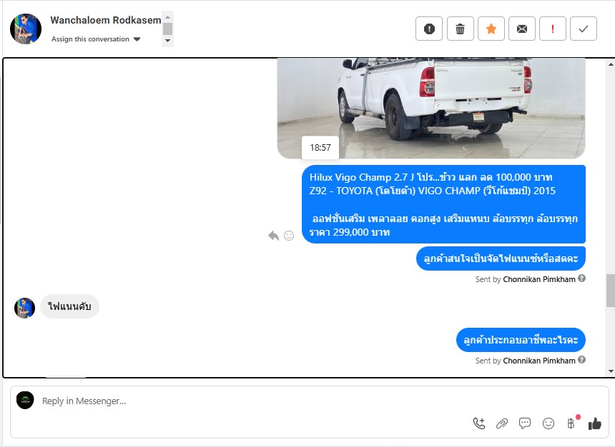
Task: Start a call with phone-plus icon
Action: point(479,423)
